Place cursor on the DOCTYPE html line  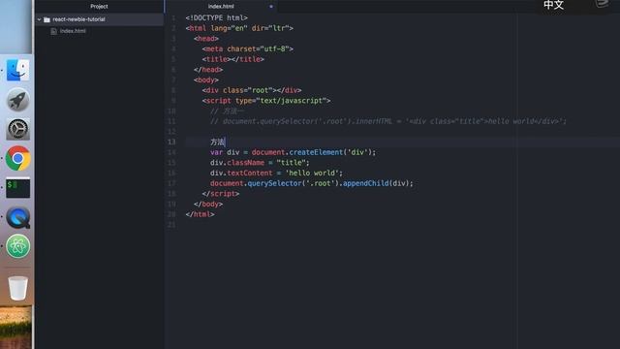tap(216, 17)
